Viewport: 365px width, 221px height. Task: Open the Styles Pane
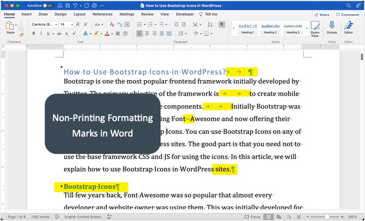click(x=315, y=28)
